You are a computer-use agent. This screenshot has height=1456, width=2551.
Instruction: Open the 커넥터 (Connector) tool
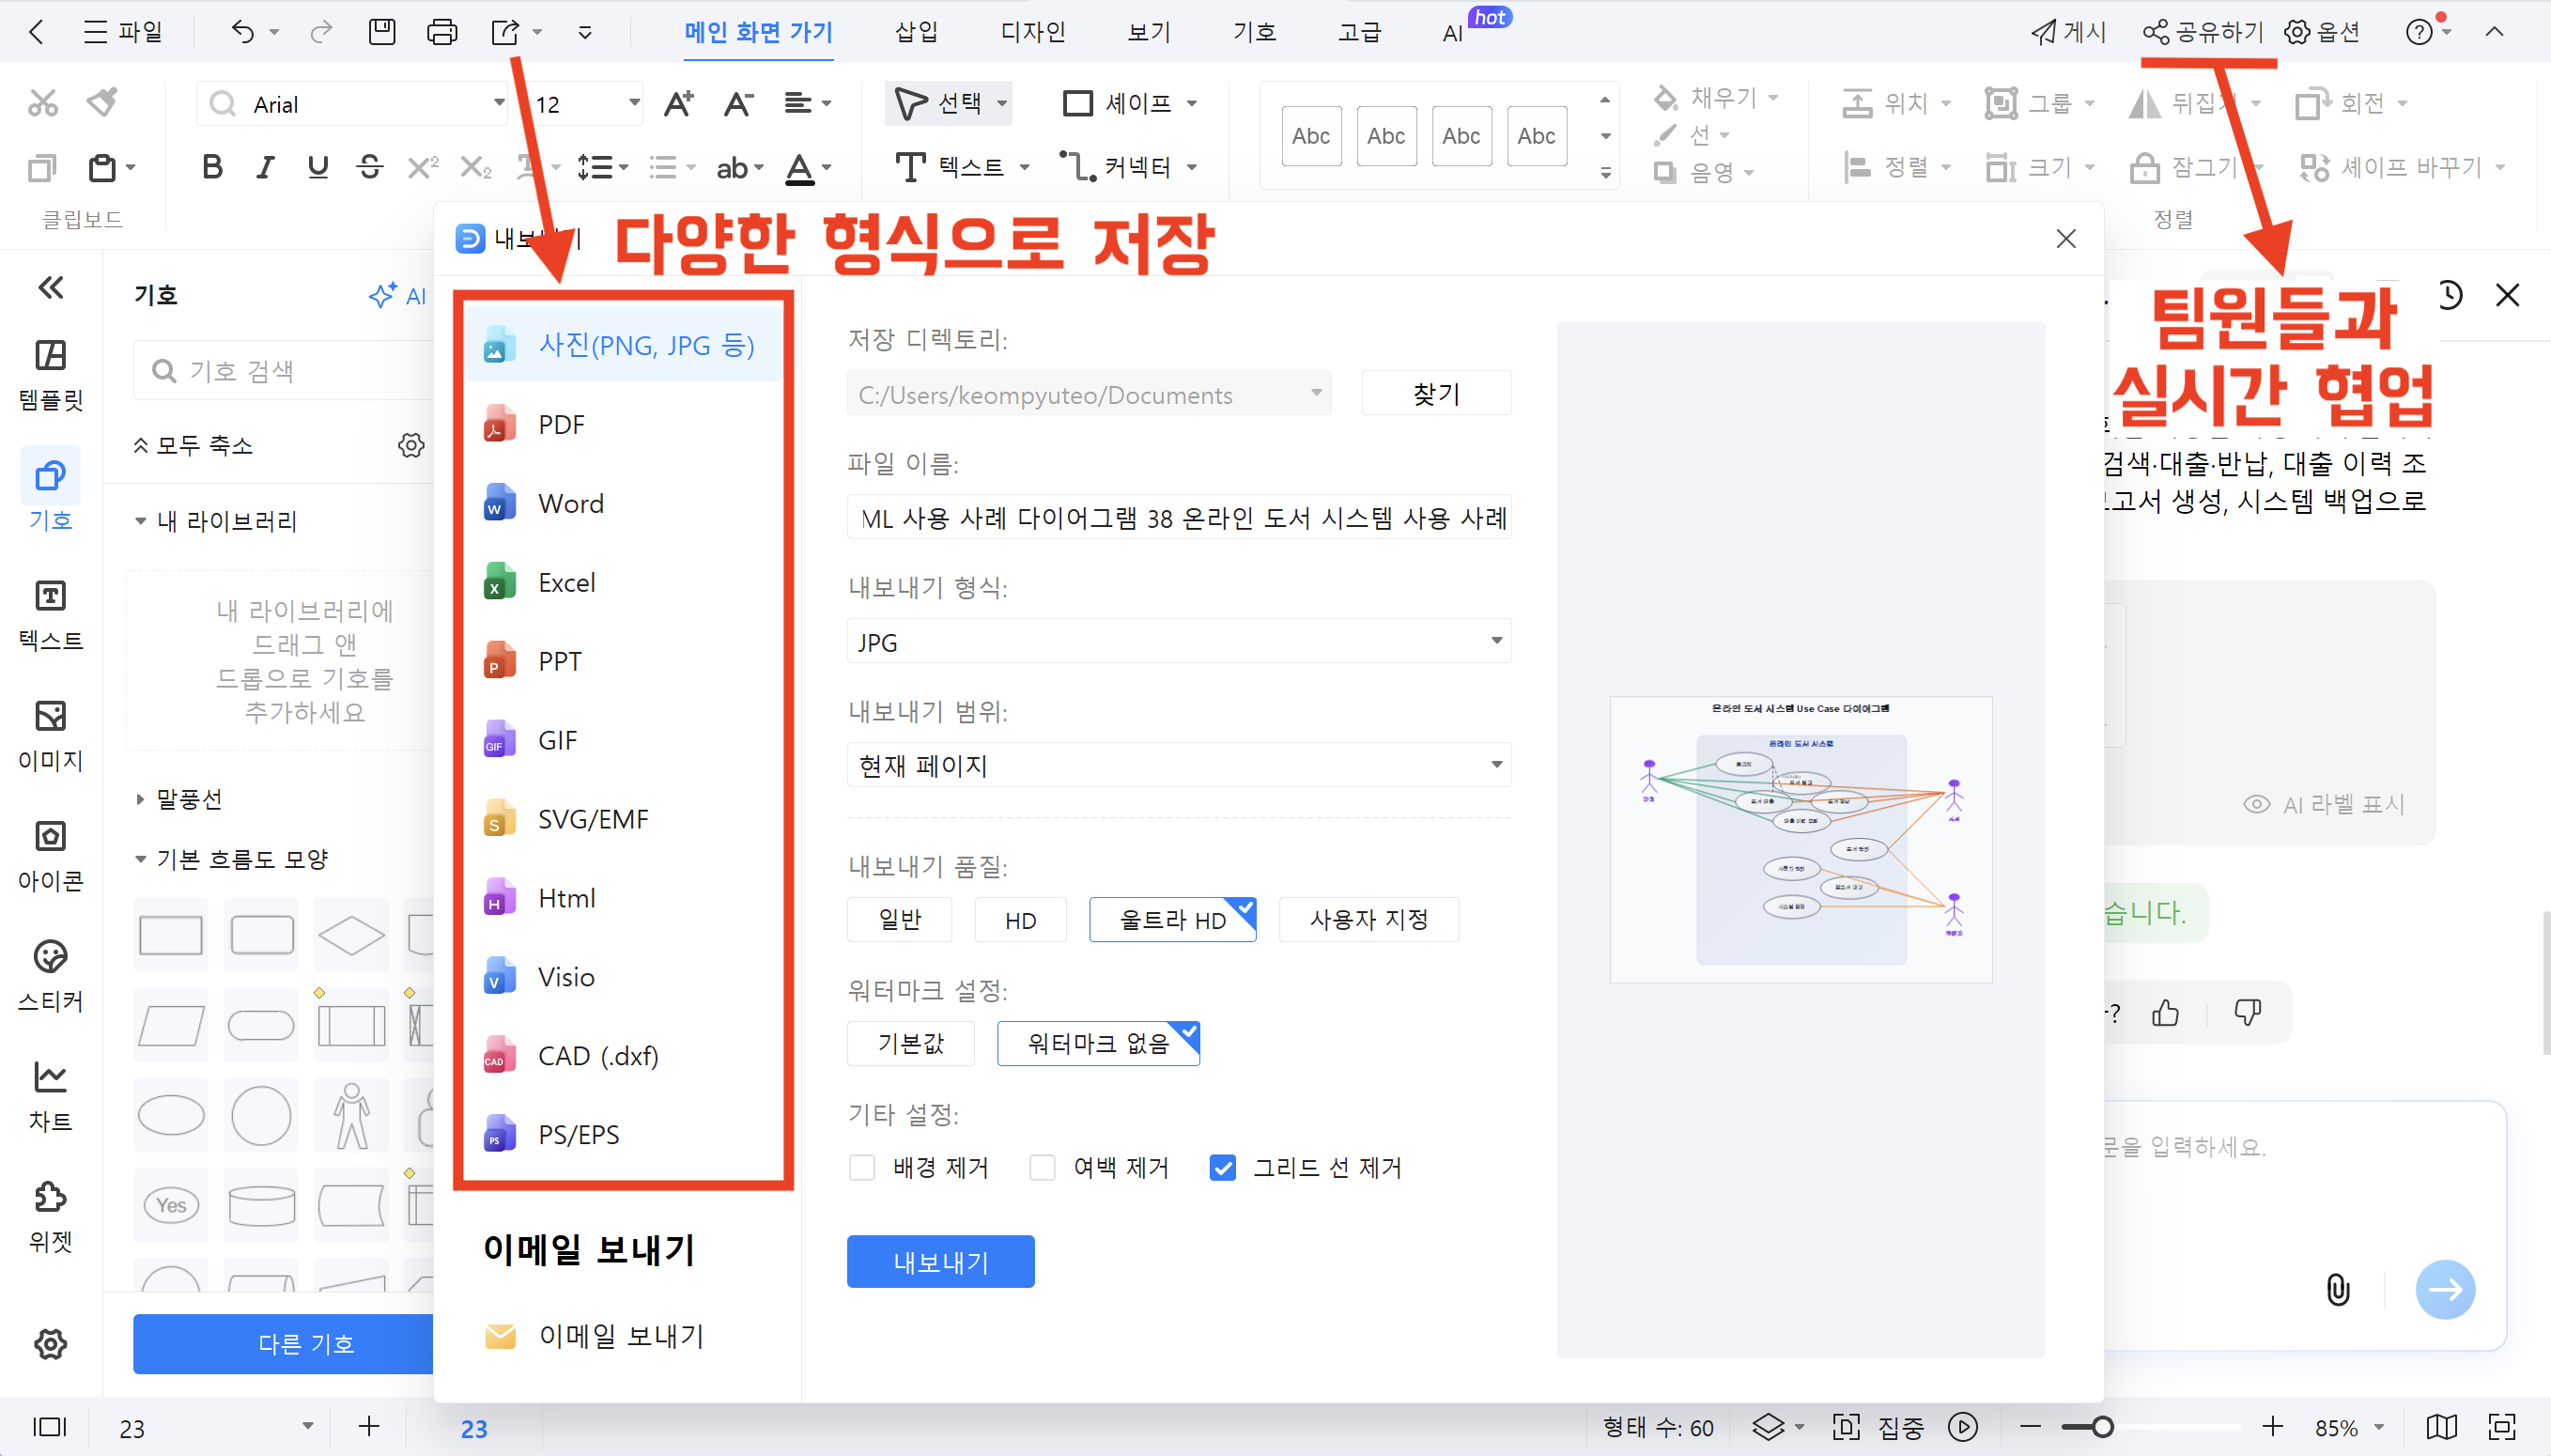click(1131, 167)
